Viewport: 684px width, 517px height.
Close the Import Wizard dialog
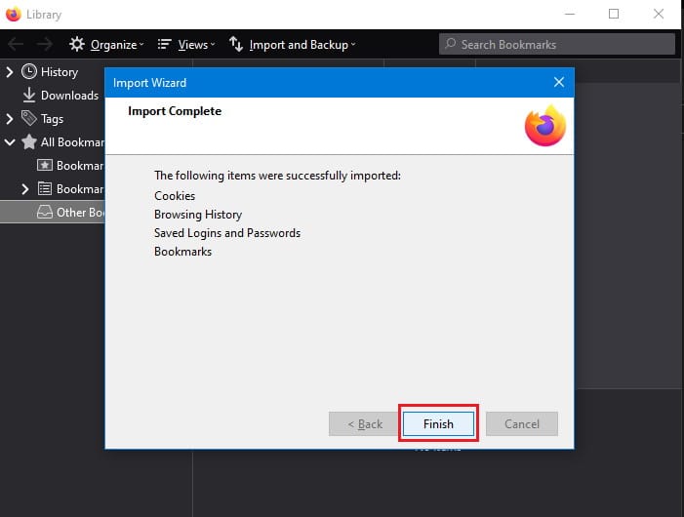pyautogui.click(x=559, y=82)
